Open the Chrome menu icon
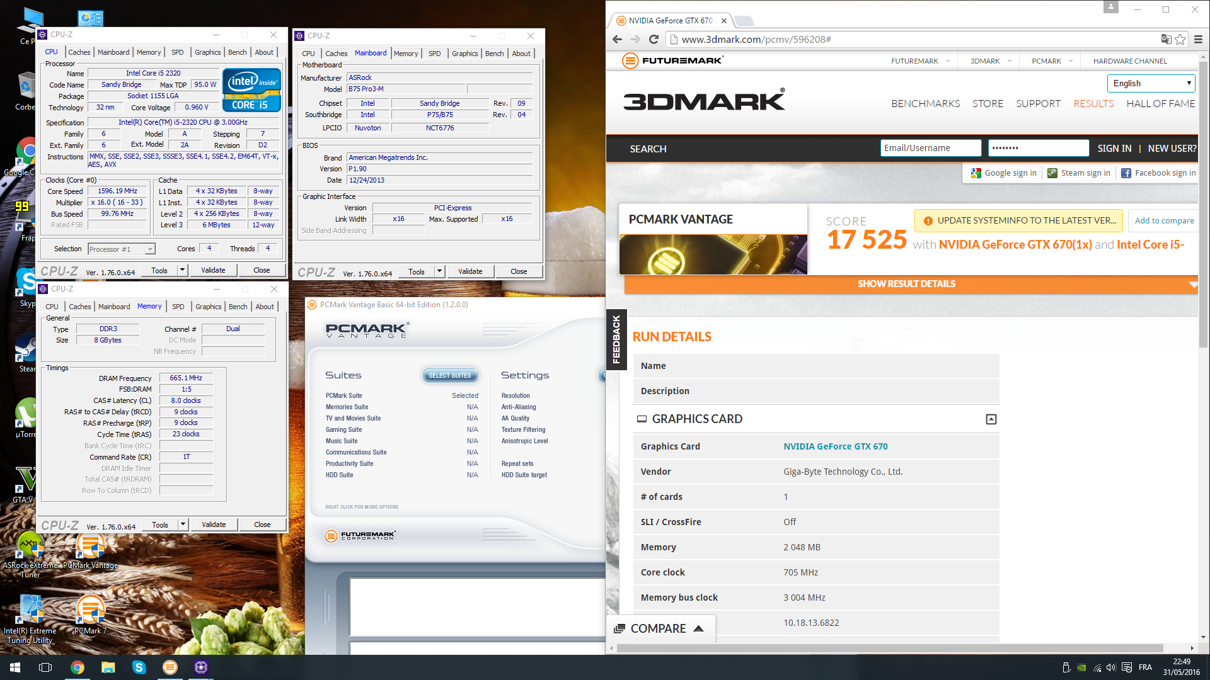The image size is (1210, 680). pos(1198,39)
